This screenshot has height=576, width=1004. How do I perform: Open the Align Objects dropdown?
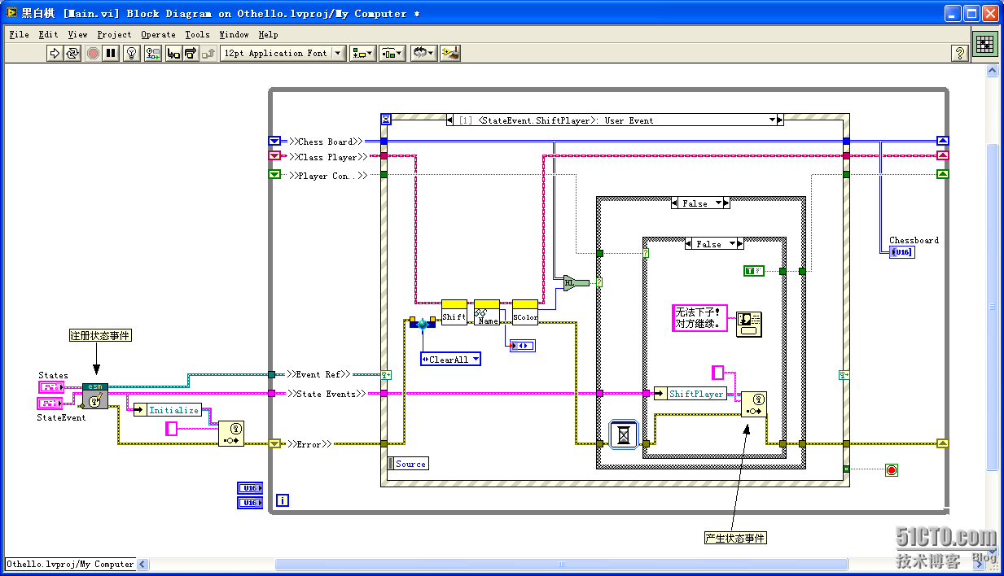363,53
